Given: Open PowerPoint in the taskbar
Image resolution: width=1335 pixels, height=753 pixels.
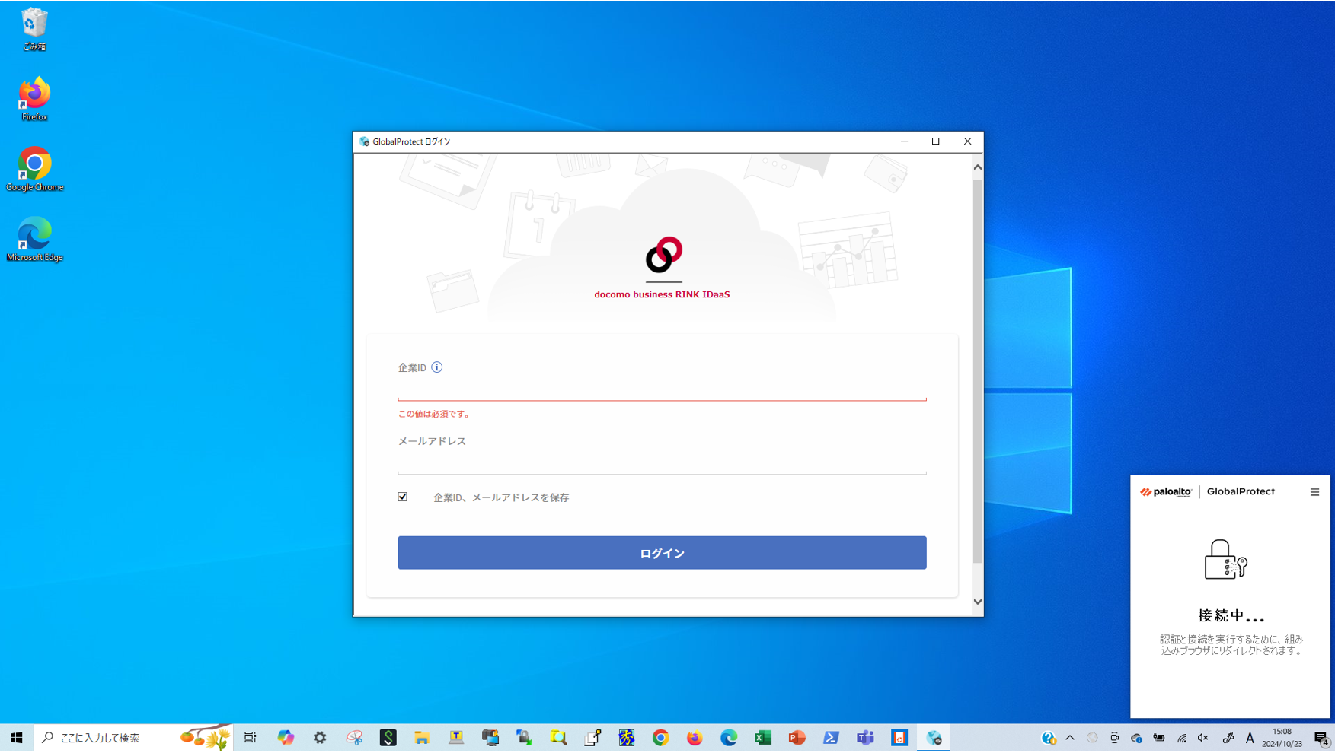Looking at the screenshot, I should (797, 738).
